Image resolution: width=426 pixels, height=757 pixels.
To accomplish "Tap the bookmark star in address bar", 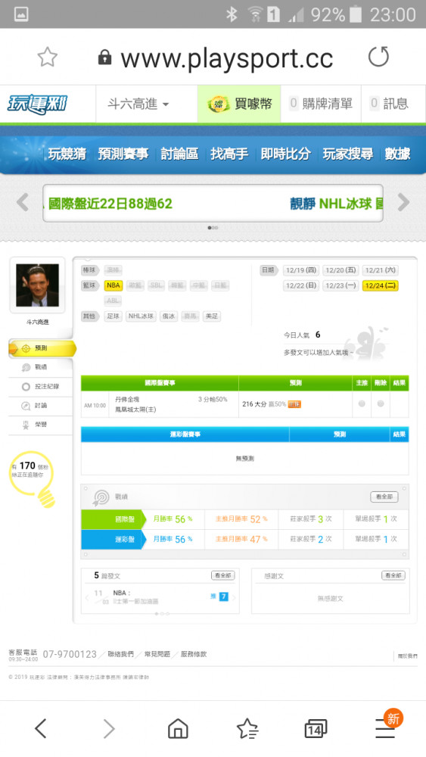I will [x=47, y=58].
